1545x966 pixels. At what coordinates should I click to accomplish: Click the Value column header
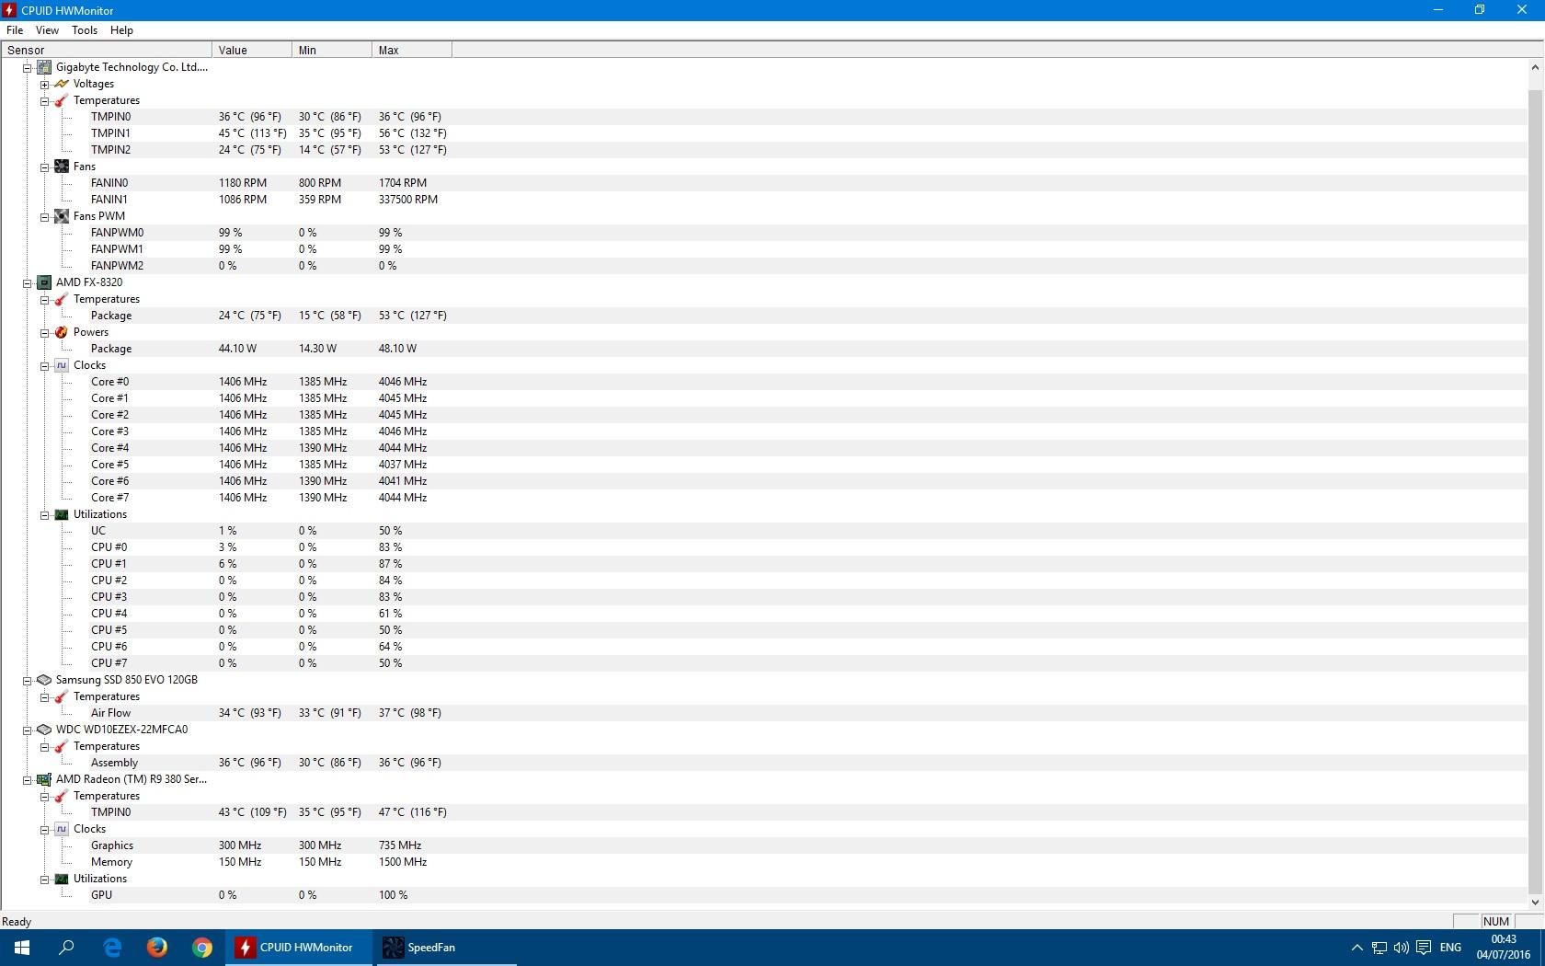pos(252,51)
